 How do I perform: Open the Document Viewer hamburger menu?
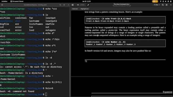point(167,5)
